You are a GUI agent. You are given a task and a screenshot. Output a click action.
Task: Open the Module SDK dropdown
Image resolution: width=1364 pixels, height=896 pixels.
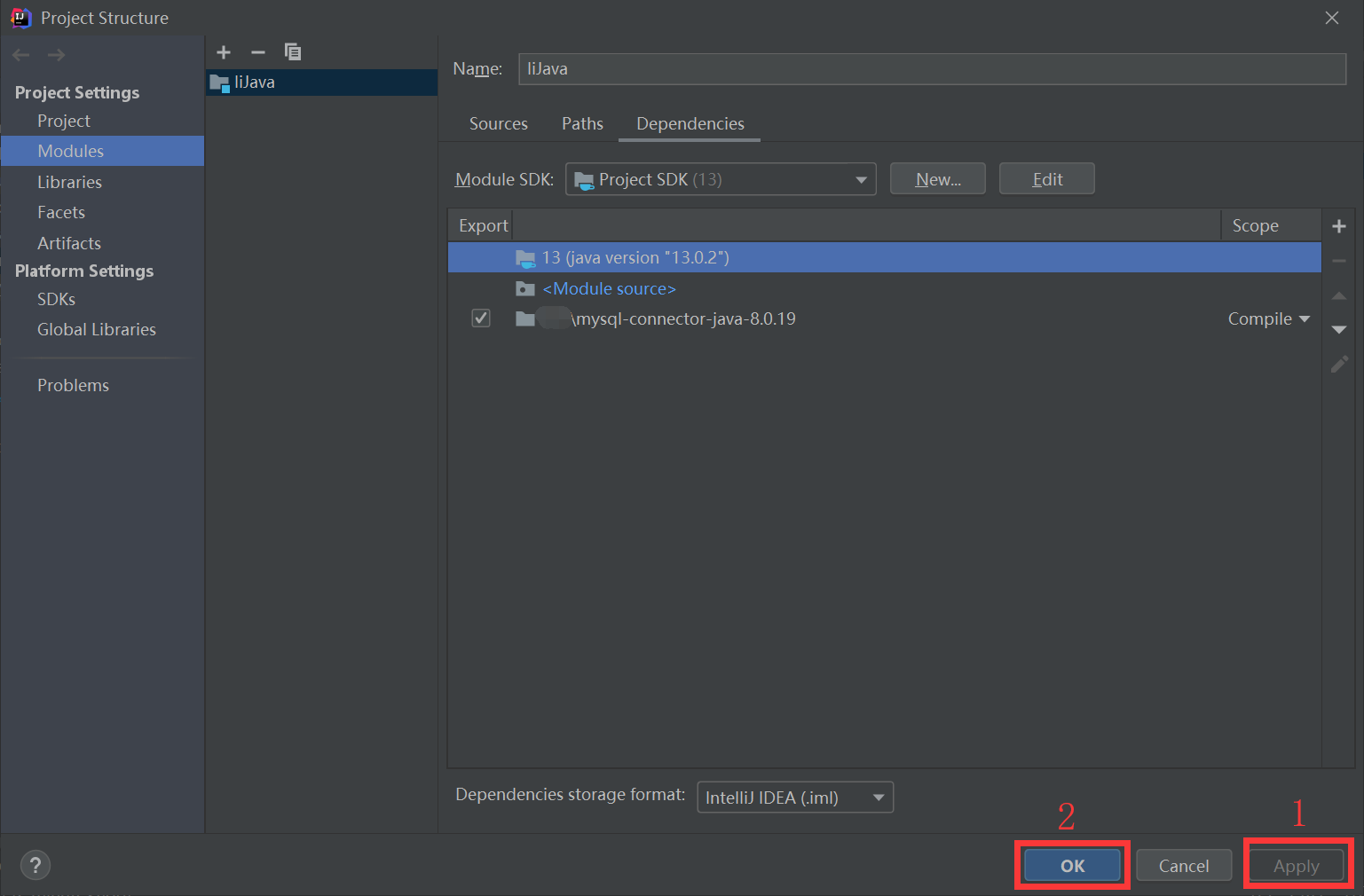click(721, 179)
